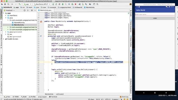The image size is (178, 100).
Task: Expand the Gradle Scripts node
Action: click(4, 39)
